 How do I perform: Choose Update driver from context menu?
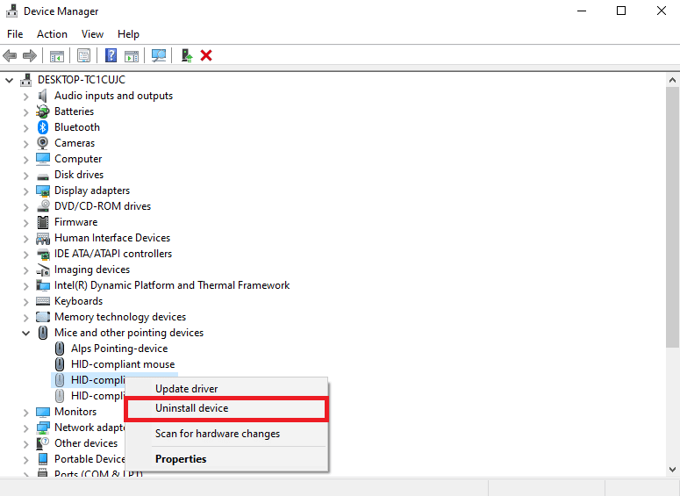click(226, 389)
